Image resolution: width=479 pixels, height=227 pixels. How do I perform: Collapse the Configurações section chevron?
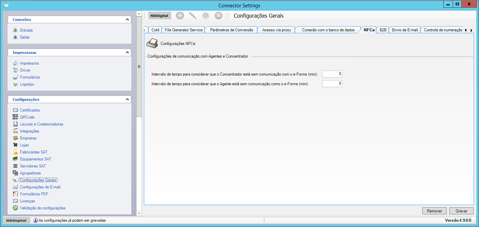[127, 100]
